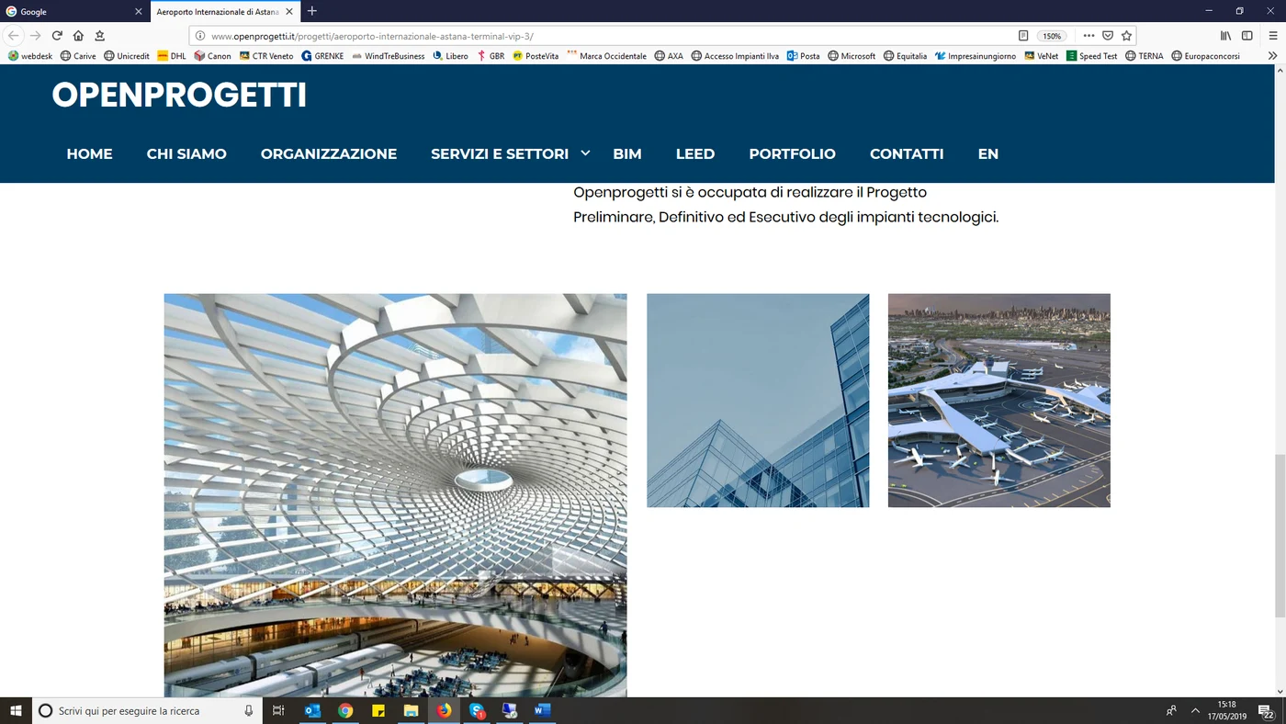This screenshot has height=724, width=1286.
Task: Expand the Servizi e Settori submenu arrow
Action: [585, 153]
